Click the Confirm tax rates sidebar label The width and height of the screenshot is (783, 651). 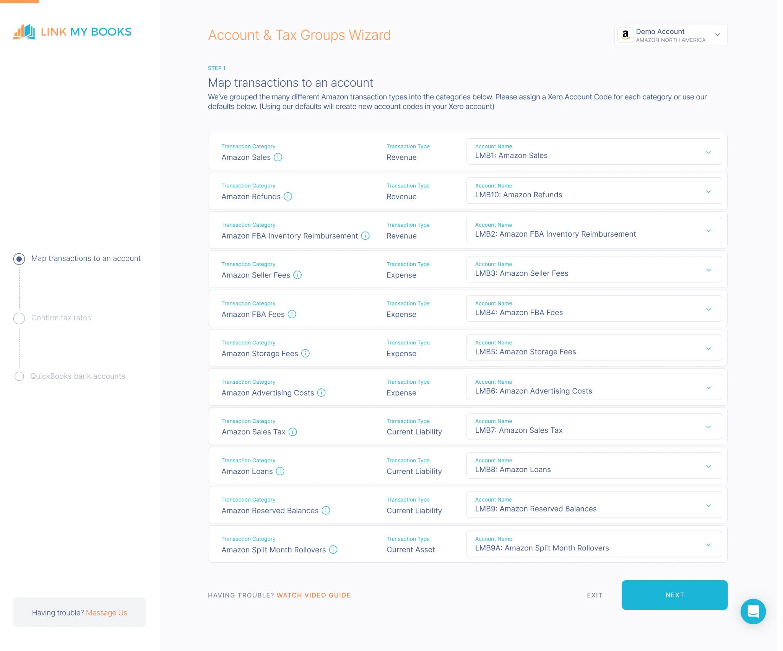(61, 318)
